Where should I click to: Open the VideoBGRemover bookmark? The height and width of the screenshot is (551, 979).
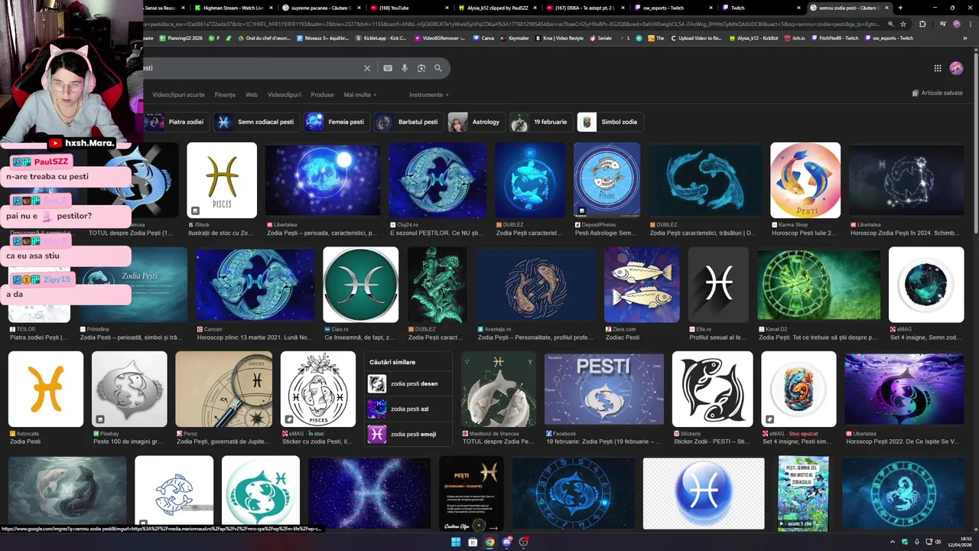439,37
